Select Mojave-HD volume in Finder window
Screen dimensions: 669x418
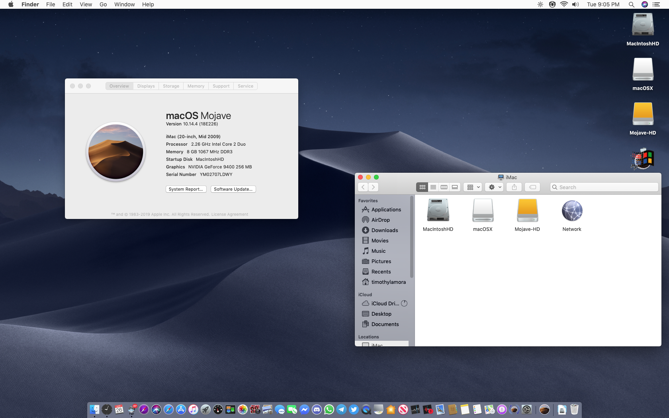pos(527,215)
